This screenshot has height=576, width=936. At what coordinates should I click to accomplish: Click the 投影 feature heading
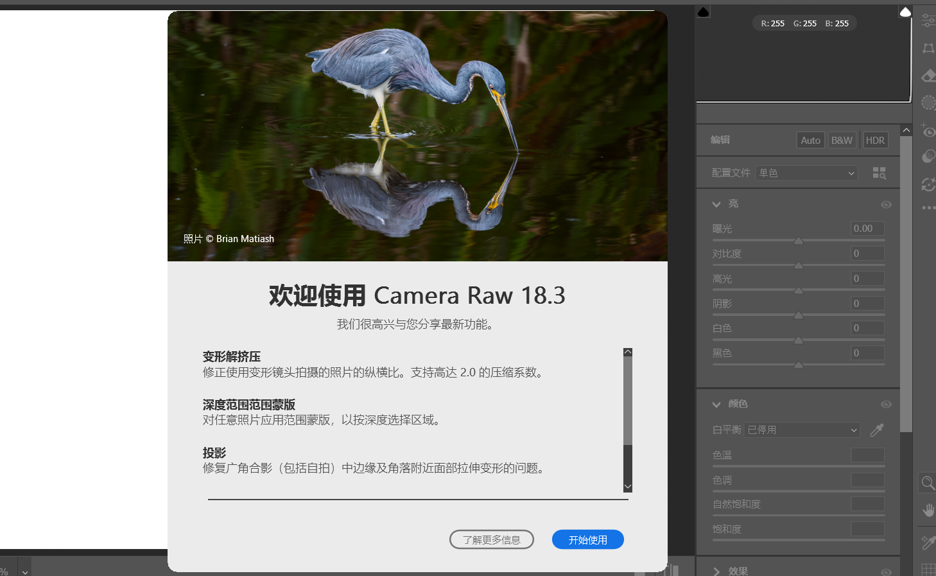pyautogui.click(x=214, y=453)
